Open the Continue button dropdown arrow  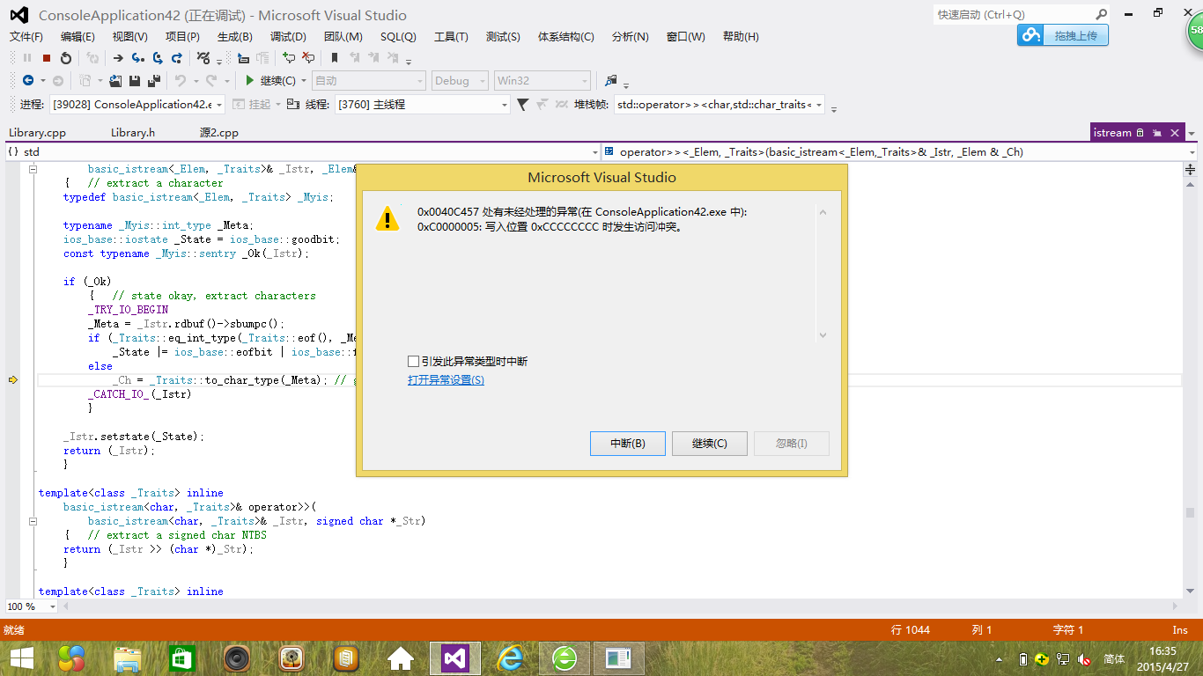point(304,81)
